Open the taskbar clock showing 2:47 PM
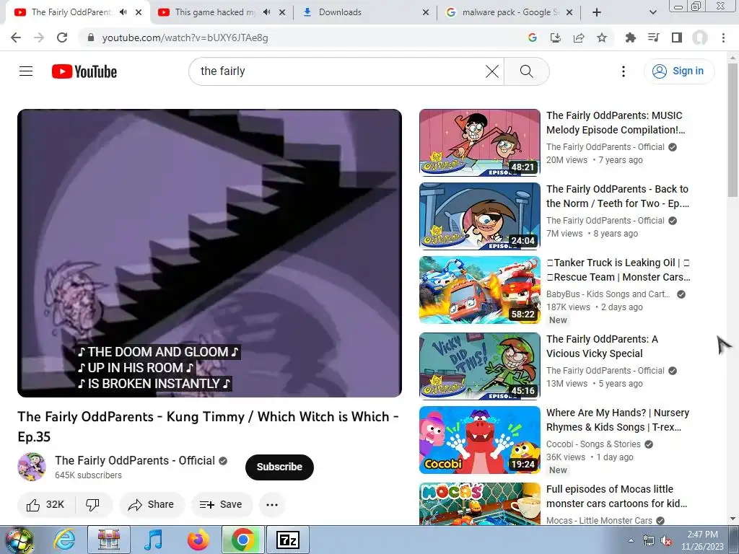This screenshot has width=739, height=554. click(x=702, y=540)
